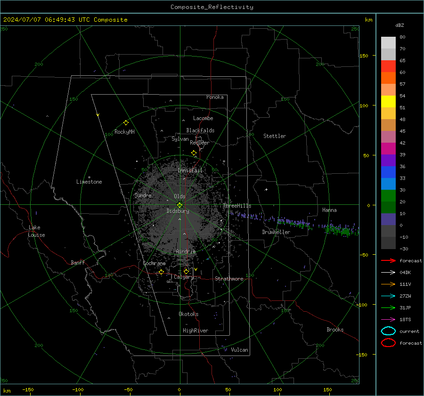This screenshot has width=424, height=396.
Task: Click the Drumheller city label
Action: coord(276,232)
